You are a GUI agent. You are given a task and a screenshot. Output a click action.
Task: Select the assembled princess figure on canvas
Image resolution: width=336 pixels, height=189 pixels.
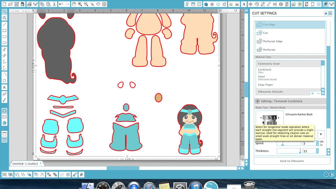click(x=190, y=129)
